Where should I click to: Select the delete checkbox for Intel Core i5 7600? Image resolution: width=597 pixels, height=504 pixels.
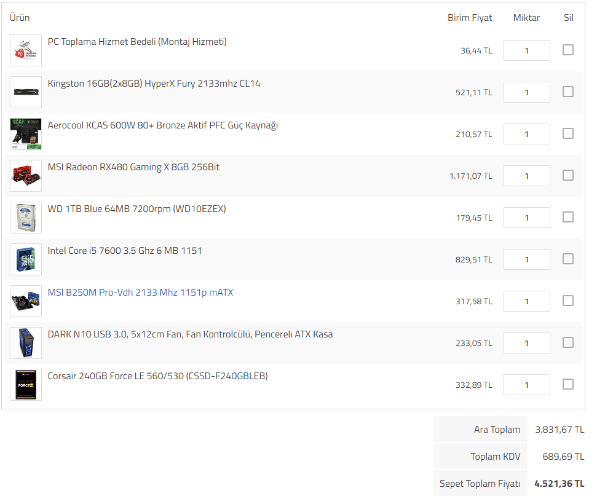coord(568,259)
